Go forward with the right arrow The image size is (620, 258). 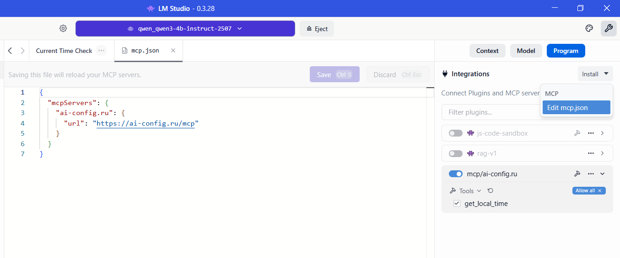[22, 51]
